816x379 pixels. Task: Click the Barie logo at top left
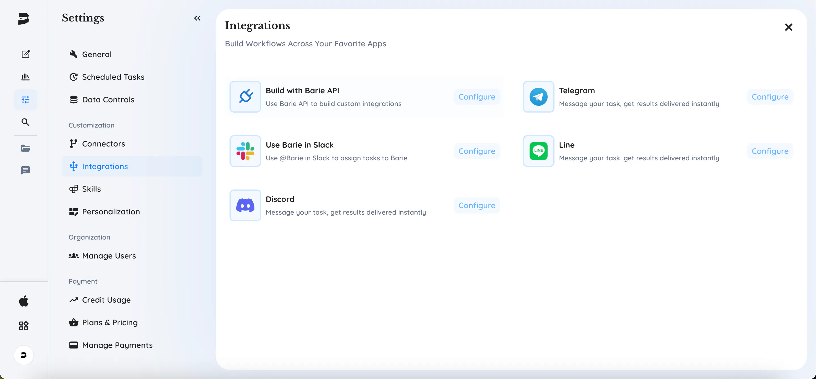pos(24,19)
